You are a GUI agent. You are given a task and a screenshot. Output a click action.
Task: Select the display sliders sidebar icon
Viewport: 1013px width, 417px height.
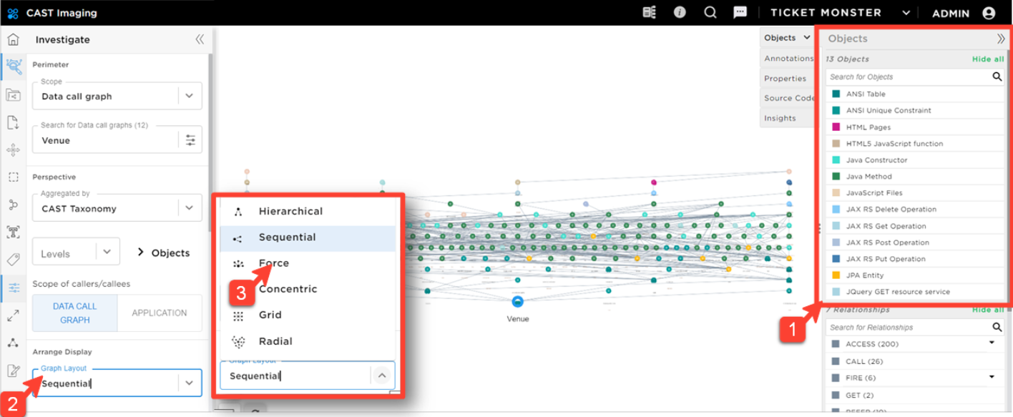13,288
